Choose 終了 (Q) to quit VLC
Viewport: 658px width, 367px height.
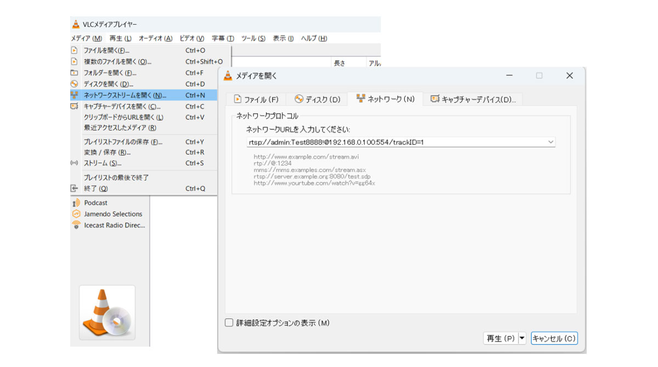(144, 188)
